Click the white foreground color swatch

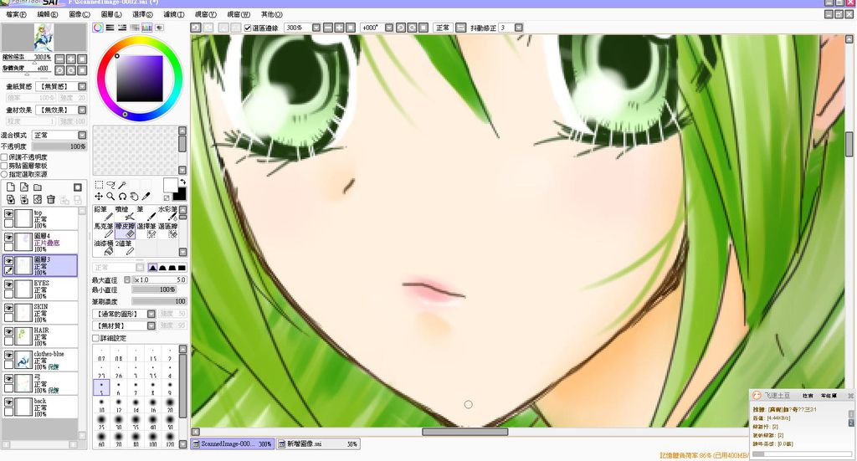coord(170,185)
